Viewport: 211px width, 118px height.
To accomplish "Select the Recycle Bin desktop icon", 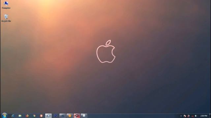I will click(x=6, y=18).
